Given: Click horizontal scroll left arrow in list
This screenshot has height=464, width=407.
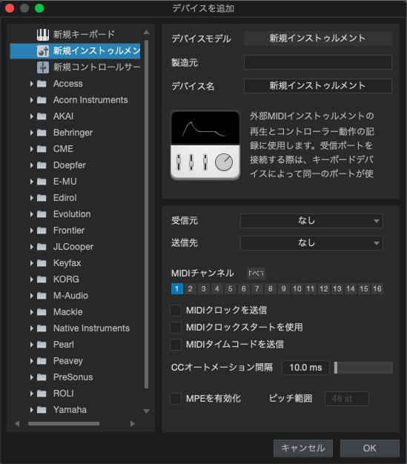Looking at the screenshot, I should click(x=17, y=424).
